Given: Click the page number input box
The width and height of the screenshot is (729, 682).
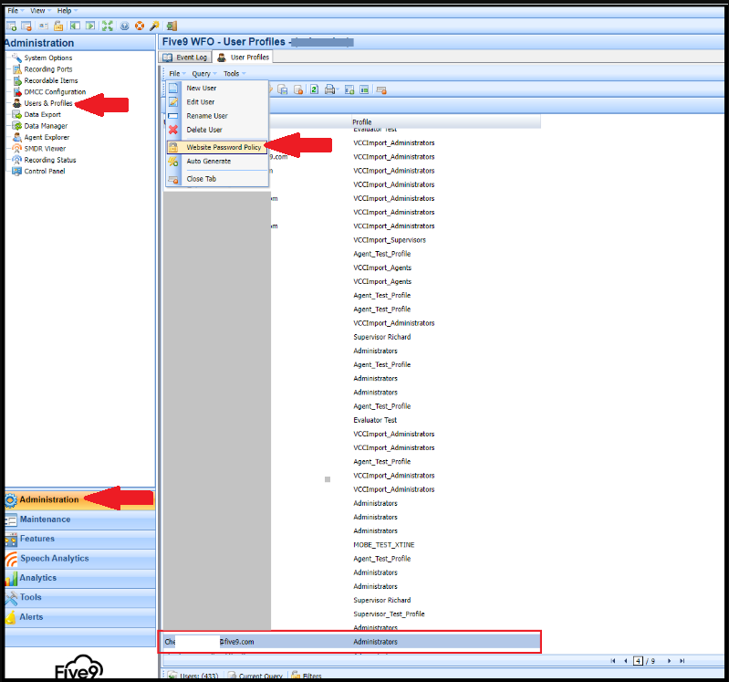Looking at the screenshot, I should point(639,661).
